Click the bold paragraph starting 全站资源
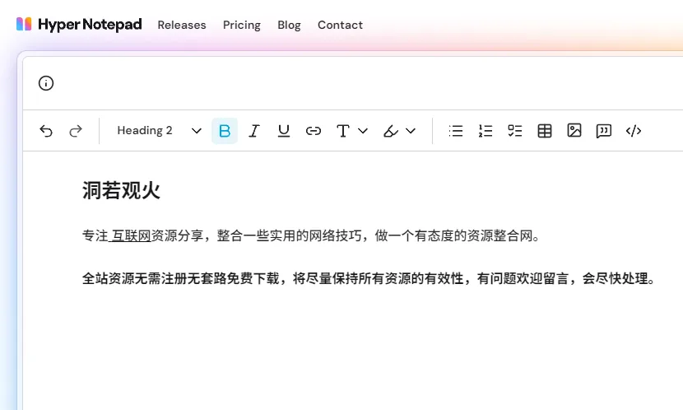 369,278
